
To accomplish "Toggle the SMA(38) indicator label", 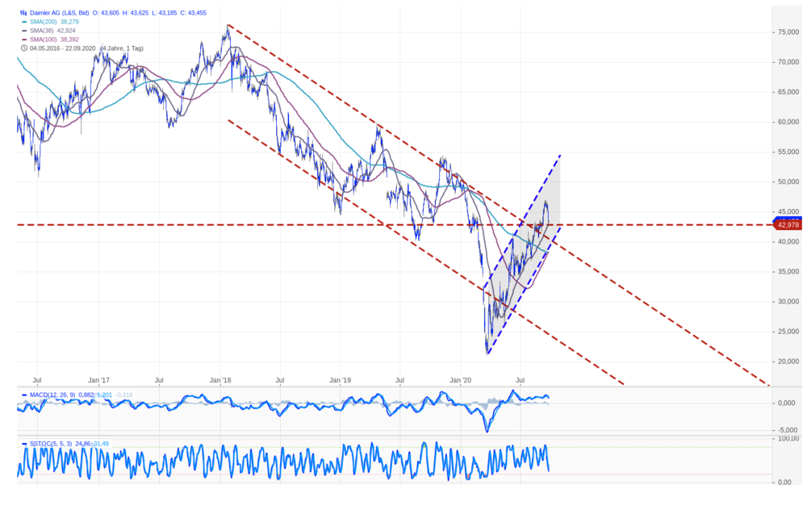I will pyautogui.click(x=41, y=31).
